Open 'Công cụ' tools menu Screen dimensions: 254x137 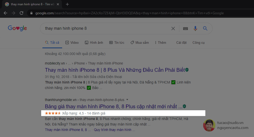coord(198,43)
